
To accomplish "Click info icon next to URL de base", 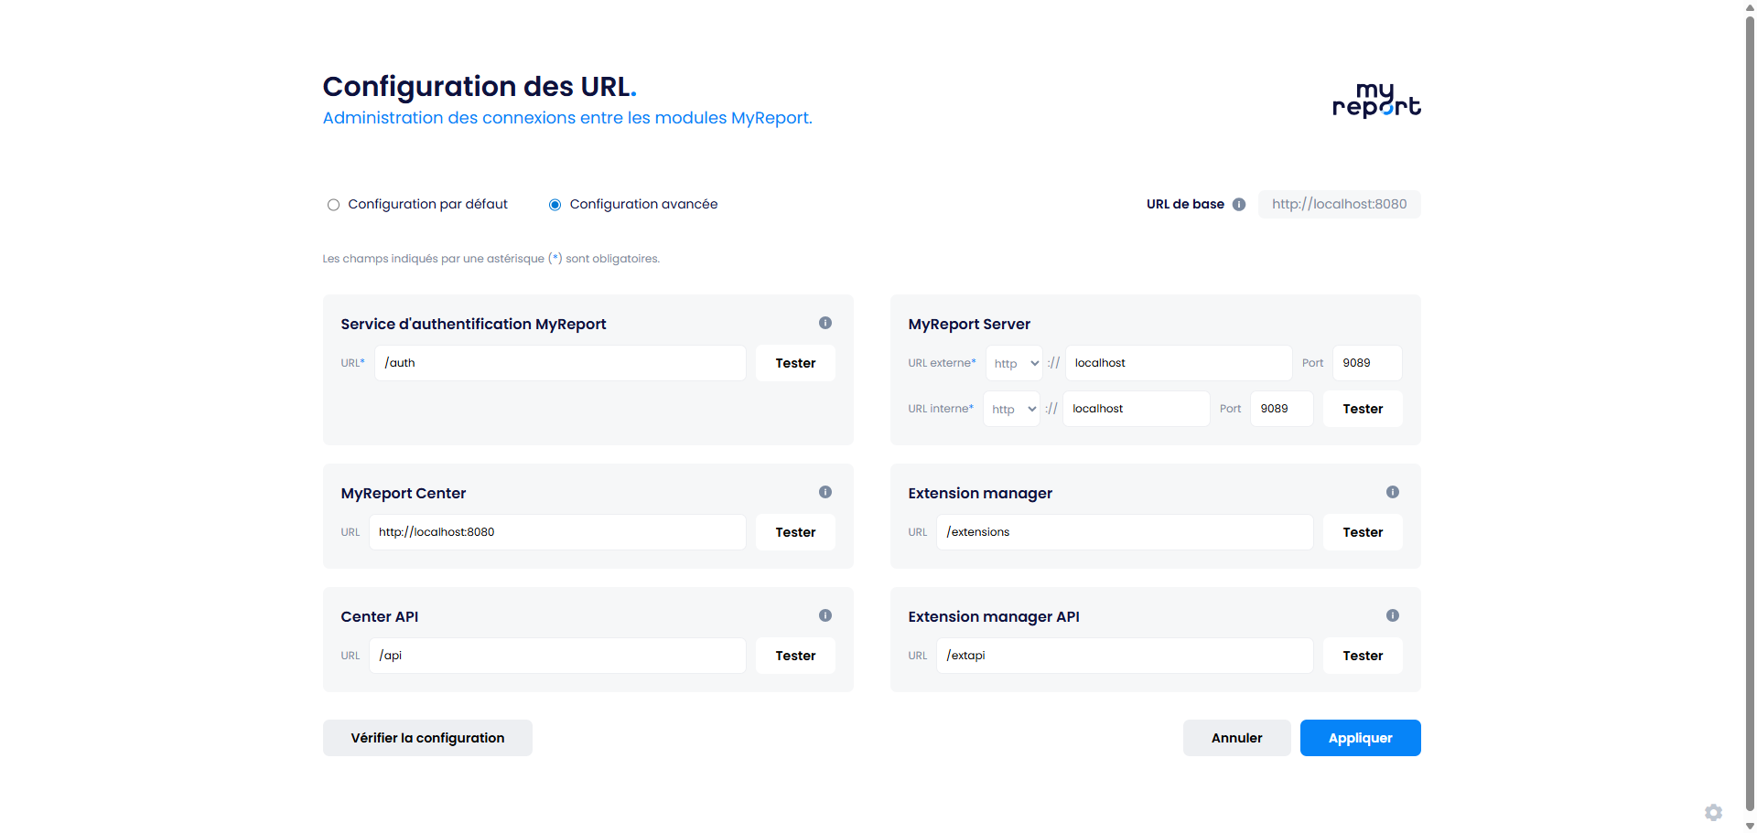I will point(1238,205).
